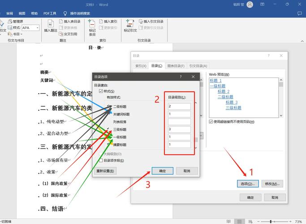
Task: Click the 摘要 line in document
Action: pos(44,72)
